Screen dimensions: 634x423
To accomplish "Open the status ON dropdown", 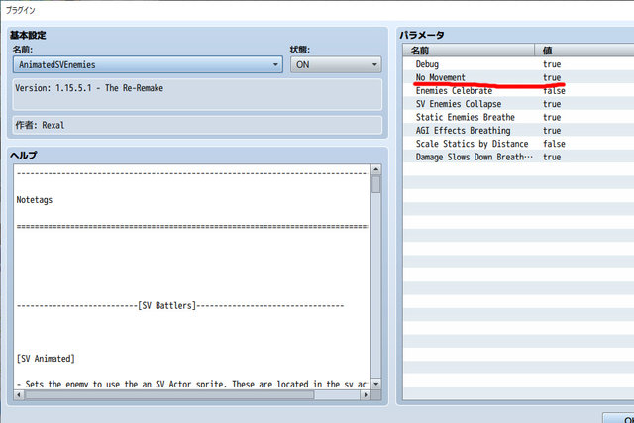I will [336, 64].
